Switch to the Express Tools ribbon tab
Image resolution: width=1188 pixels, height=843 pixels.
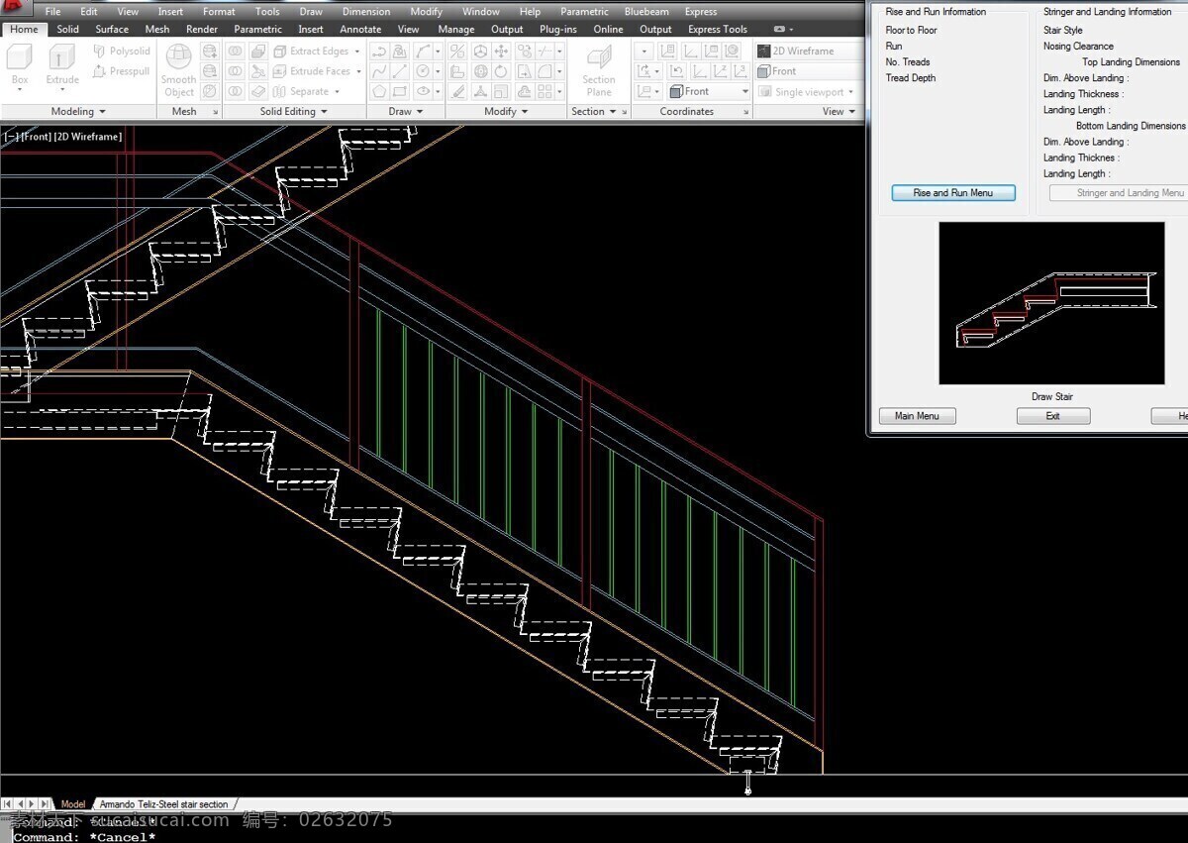coord(718,30)
